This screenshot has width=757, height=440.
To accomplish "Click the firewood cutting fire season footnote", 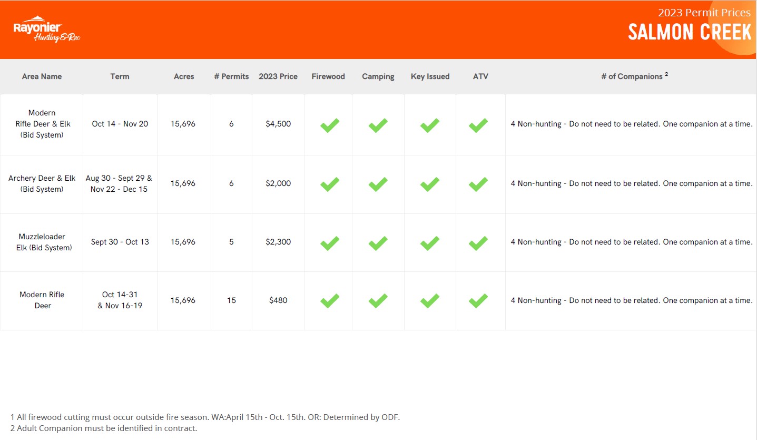I will coord(205,417).
